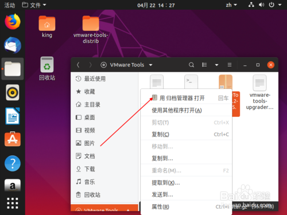Open 回收站 trash in sidebar

104,195
